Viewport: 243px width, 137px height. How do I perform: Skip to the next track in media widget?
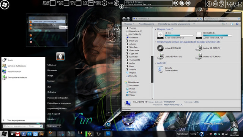pos(188,3)
